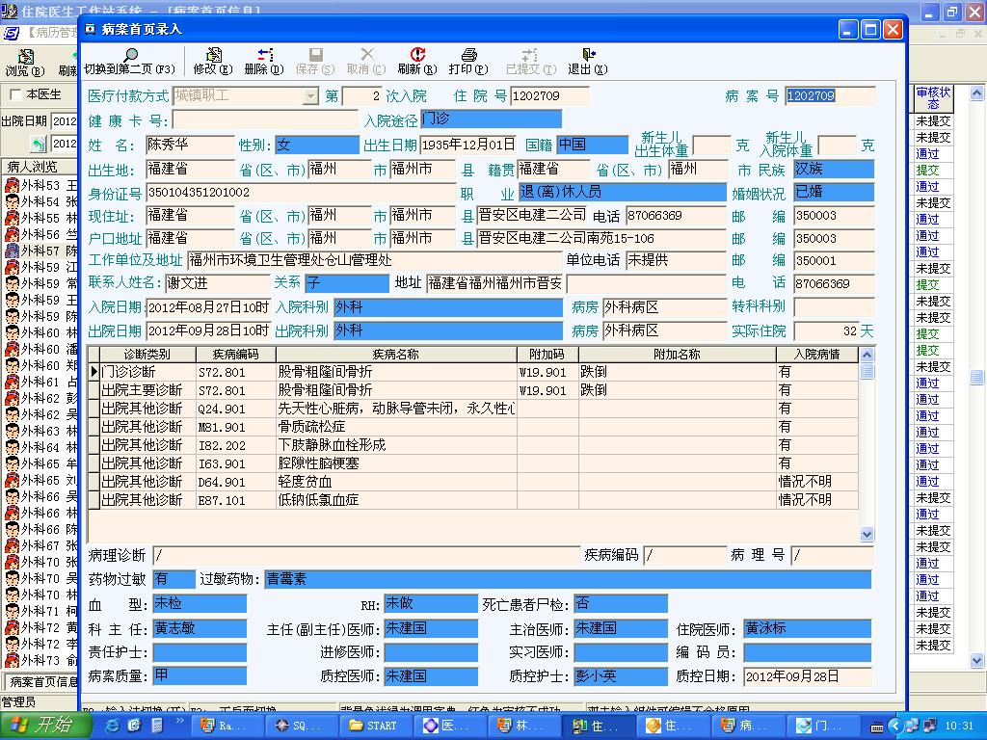Click the 健康卡号 input field
This screenshot has height=740, width=987.
tap(265, 119)
